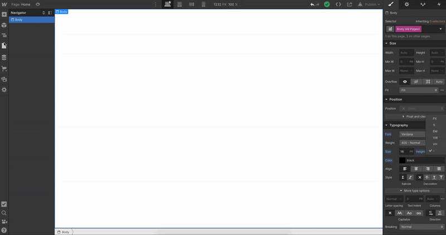Open the Share project icon
This screenshot has width=446, height=235.
pyautogui.click(x=350, y=4)
